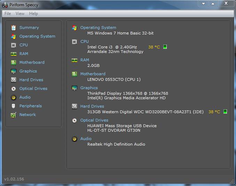Image resolution: width=236 pixels, height=186 pixels.
Task: Open the Help menu
Action: point(33,14)
